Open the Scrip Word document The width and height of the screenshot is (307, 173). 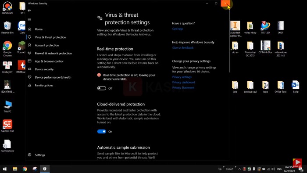pyautogui.click(x=296, y=86)
